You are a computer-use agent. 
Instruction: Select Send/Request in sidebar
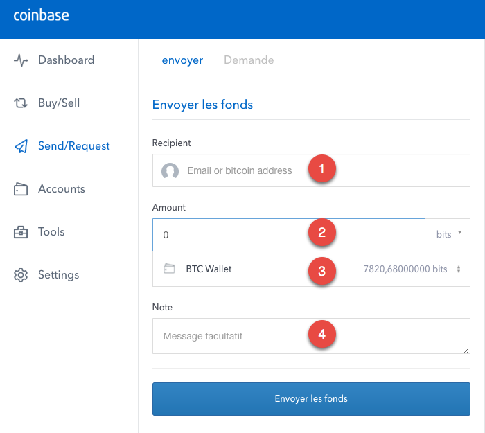point(74,146)
